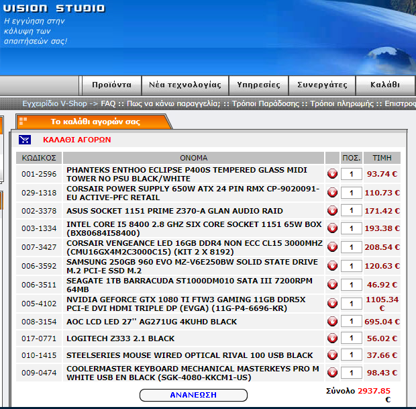Edit quantity for Phanteks Enthoo case
The image size is (416, 409).
352,174
